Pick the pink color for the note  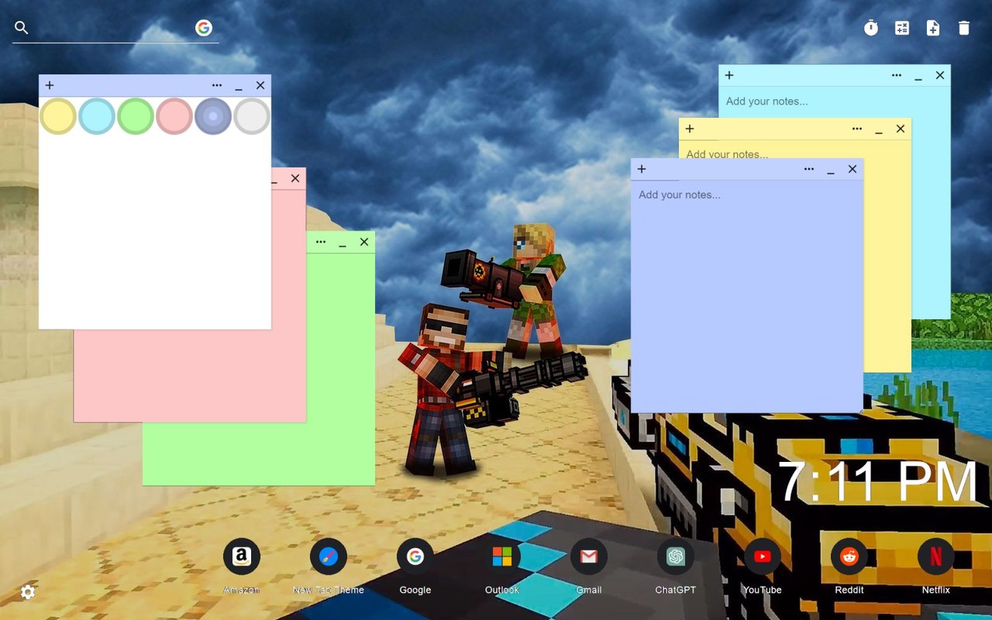(174, 116)
